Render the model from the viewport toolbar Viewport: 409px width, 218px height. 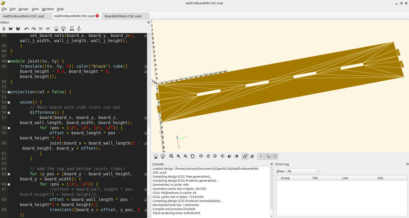click(163, 156)
